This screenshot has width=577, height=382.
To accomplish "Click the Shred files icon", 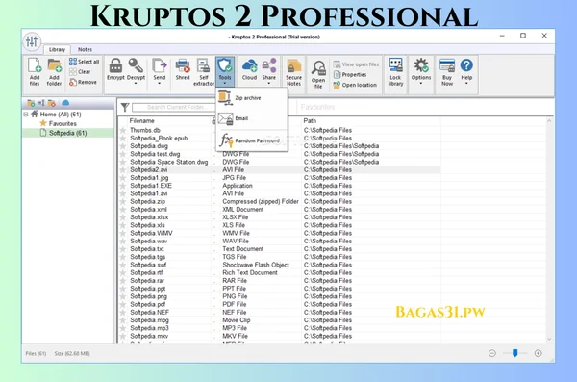I will coord(183,65).
